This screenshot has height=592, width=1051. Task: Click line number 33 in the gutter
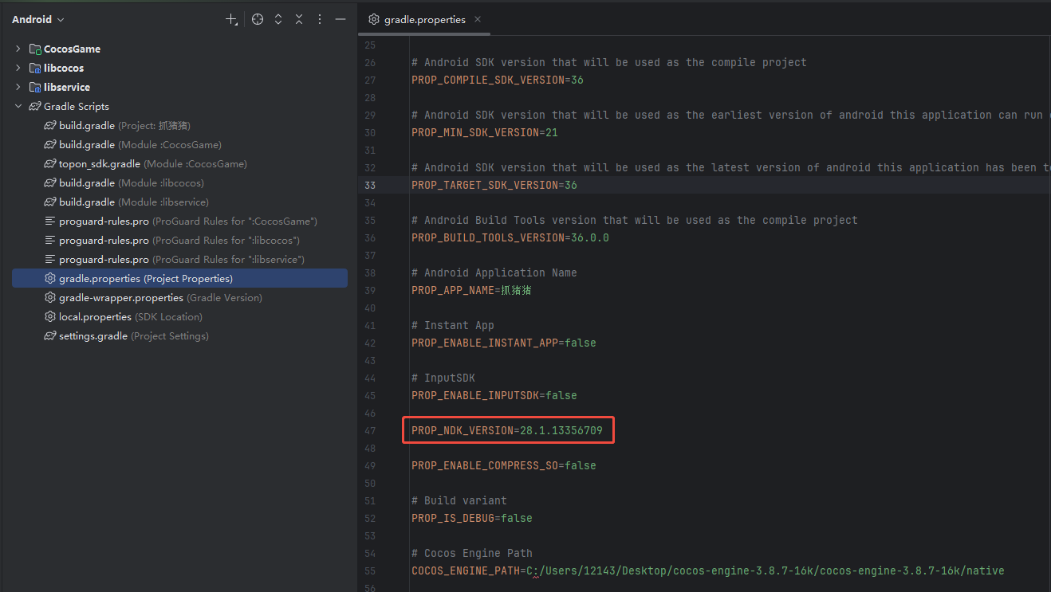pyautogui.click(x=369, y=185)
